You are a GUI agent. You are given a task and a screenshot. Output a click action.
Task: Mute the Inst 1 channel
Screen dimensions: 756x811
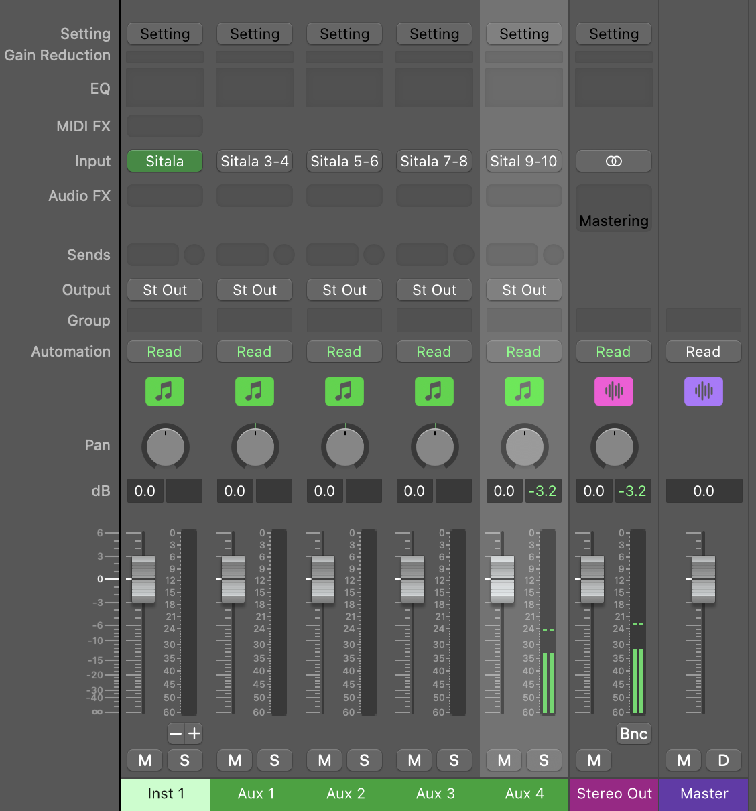pos(145,760)
